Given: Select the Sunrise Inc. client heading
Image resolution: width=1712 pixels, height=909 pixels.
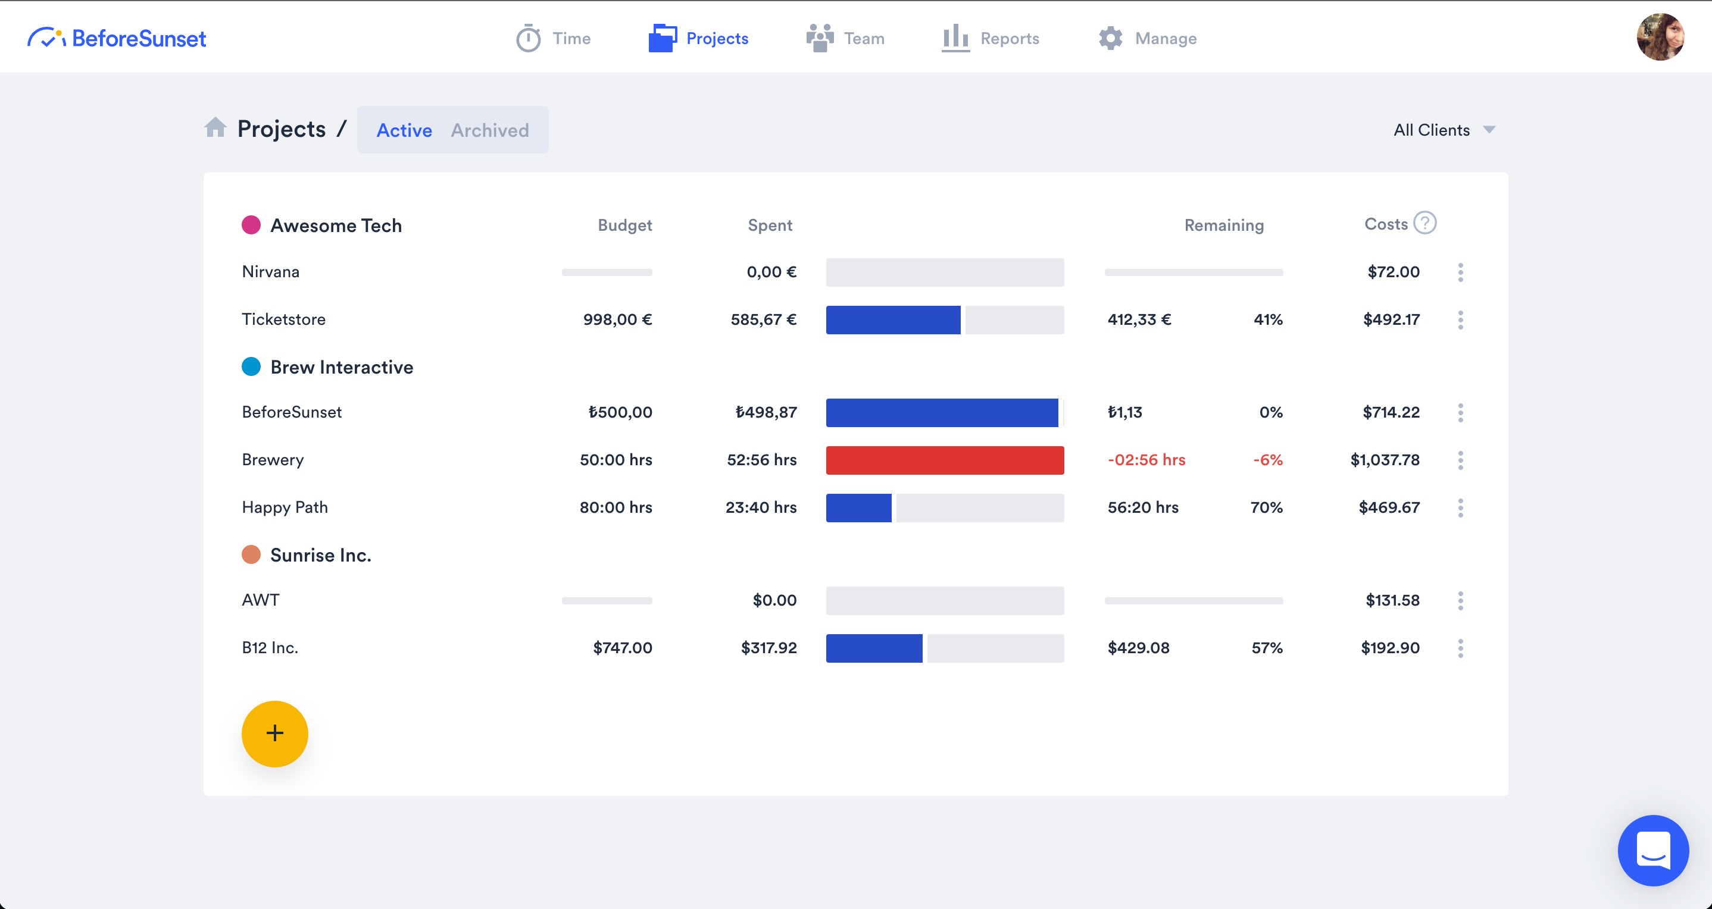Looking at the screenshot, I should (x=320, y=555).
